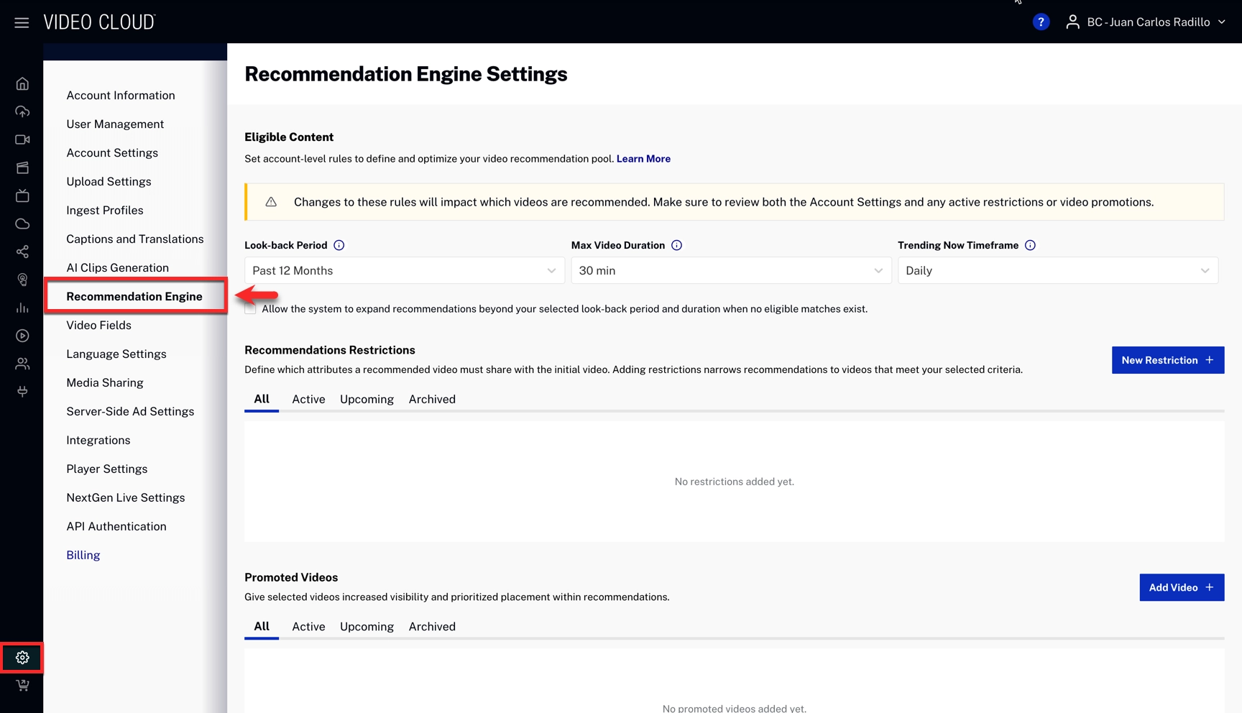The height and width of the screenshot is (713, 1242).
Task: Open the help question-mark icon
Action: 1041,22
